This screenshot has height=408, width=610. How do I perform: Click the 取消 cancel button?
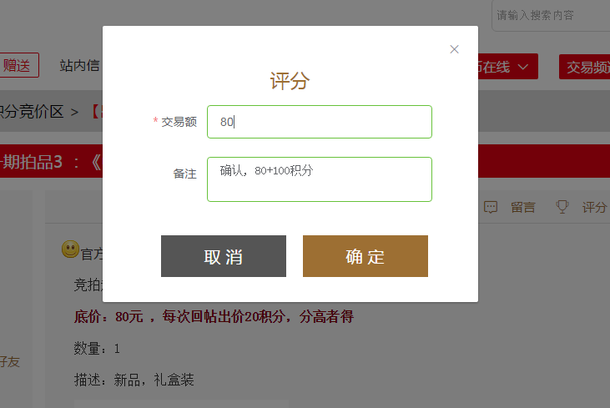coord(224,256)
